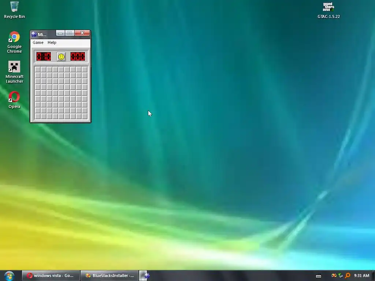Select the Google Chrome desktop shortcut

point(14,42)
